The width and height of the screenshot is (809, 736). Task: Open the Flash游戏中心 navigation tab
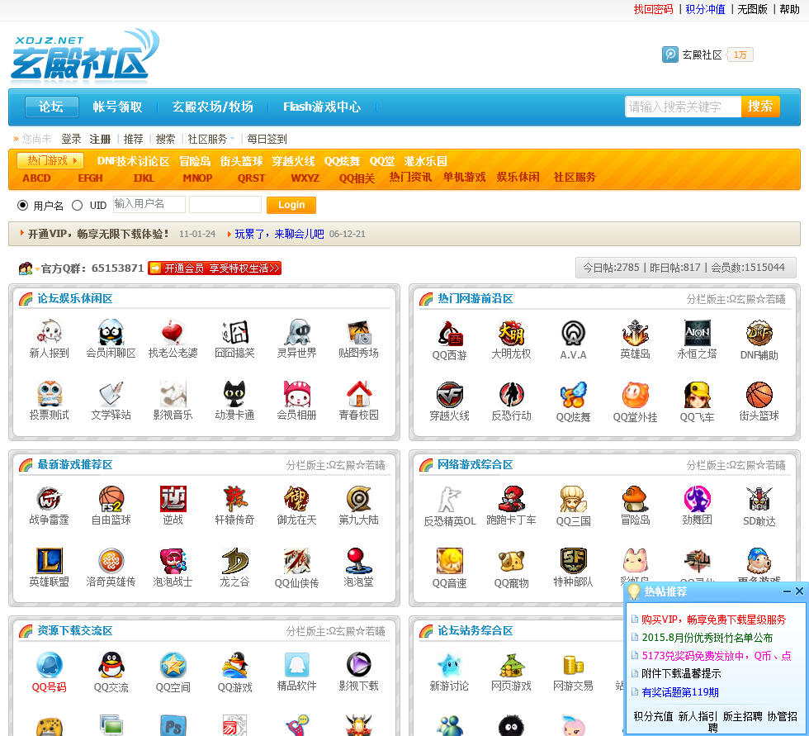click(322, 107)
